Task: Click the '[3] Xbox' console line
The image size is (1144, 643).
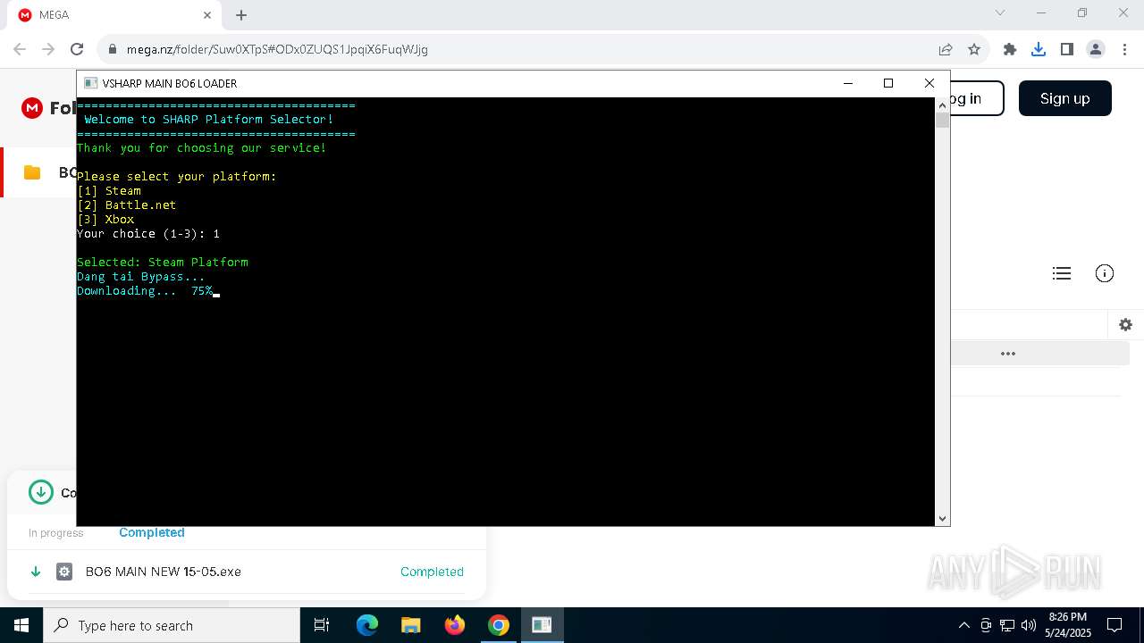Action: tap(105, 219)
